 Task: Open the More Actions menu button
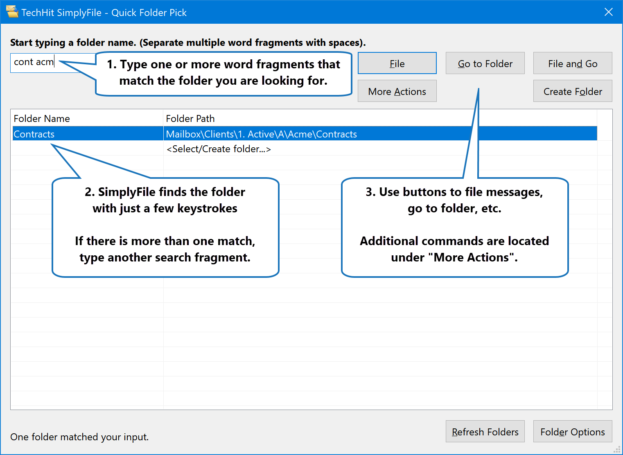tap(397, 91)
